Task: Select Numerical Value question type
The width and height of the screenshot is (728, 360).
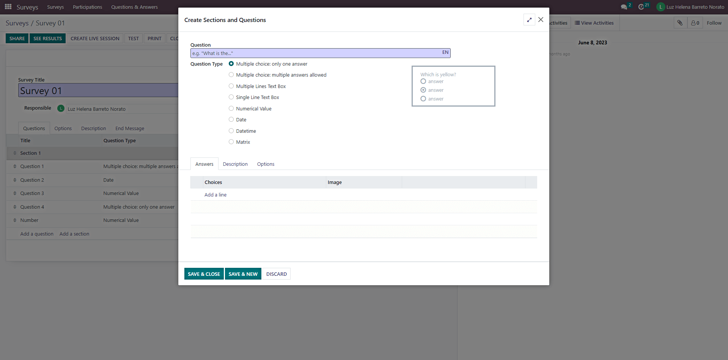Action: click(x=231, y=108)
